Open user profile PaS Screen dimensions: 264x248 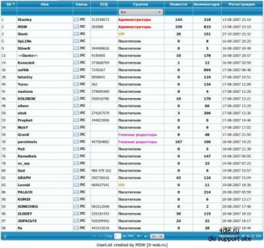click(x=21, y=149)
